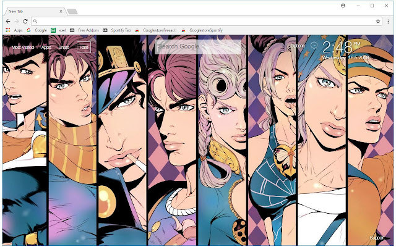Close the New Tab tab

(61, 11)
